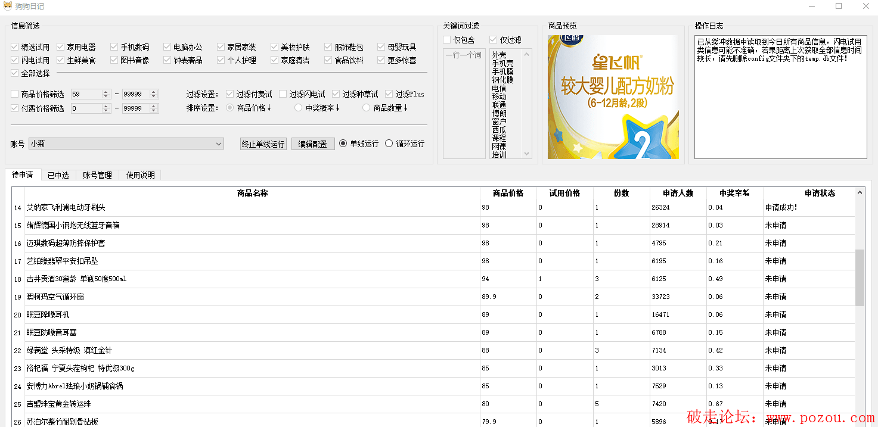
Task: Select the 循环运行 radio option
Action: point(389,144)
